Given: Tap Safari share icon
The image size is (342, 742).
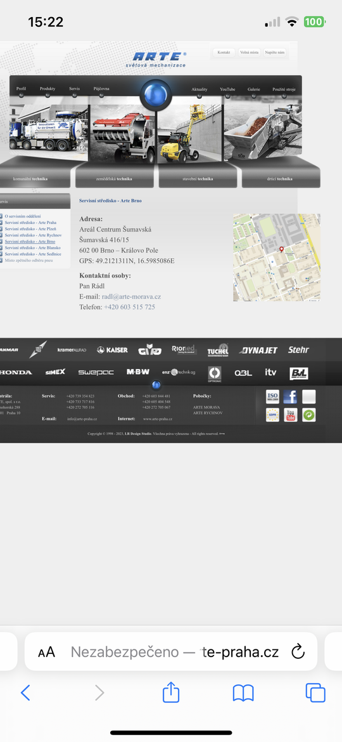Looking at the screenshot, I should pyautogui.click(x=171, y=693).
